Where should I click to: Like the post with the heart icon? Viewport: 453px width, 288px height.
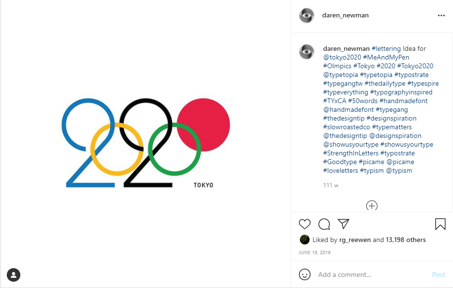(305, 224)
